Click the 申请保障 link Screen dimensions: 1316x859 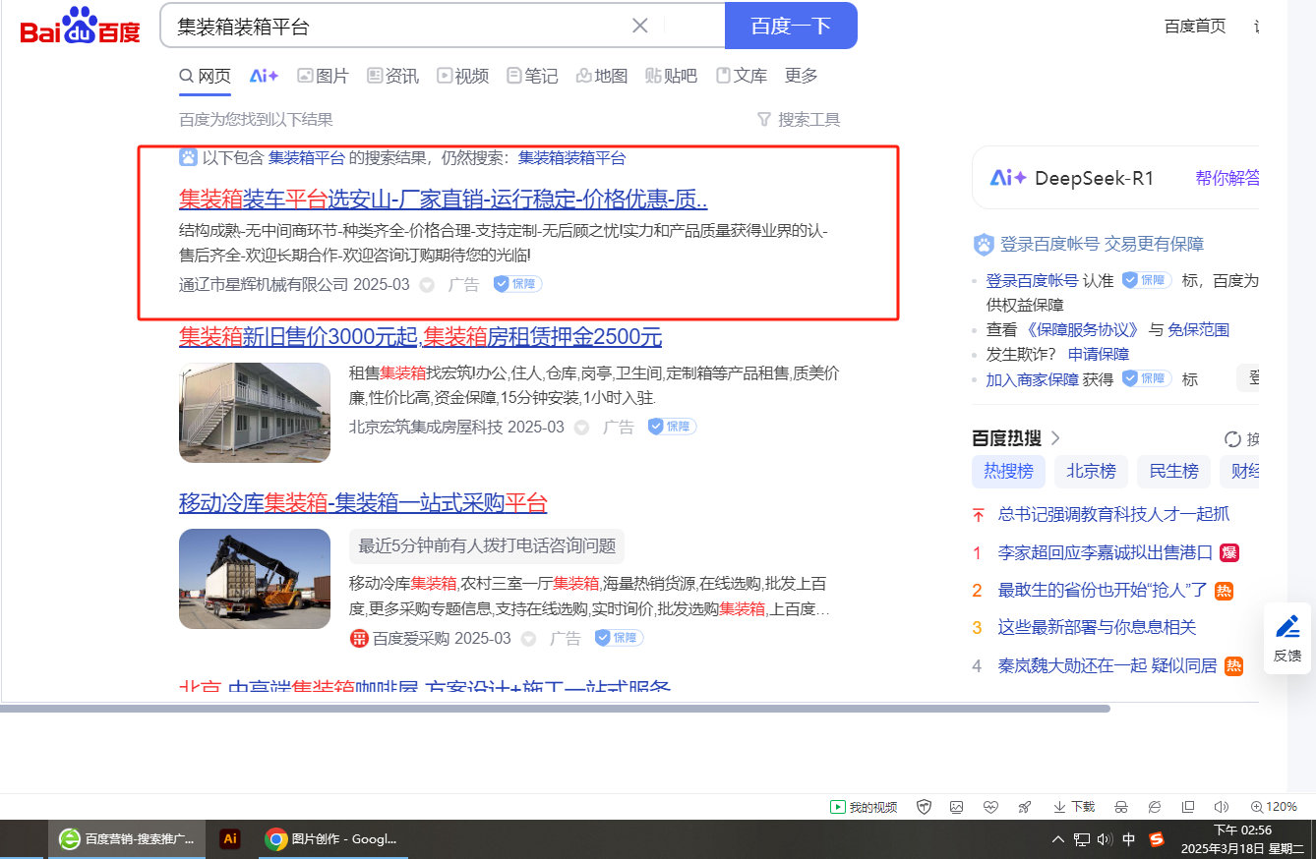(1099, 354)
